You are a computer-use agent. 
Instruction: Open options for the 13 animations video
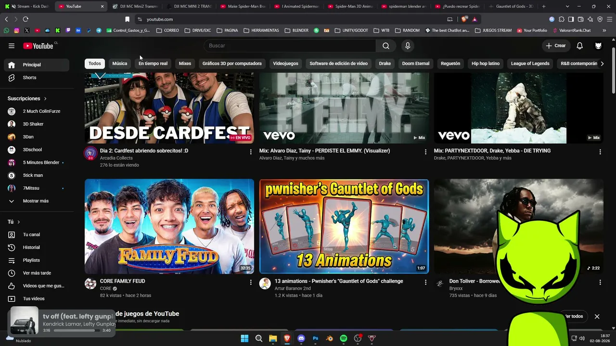425,282
